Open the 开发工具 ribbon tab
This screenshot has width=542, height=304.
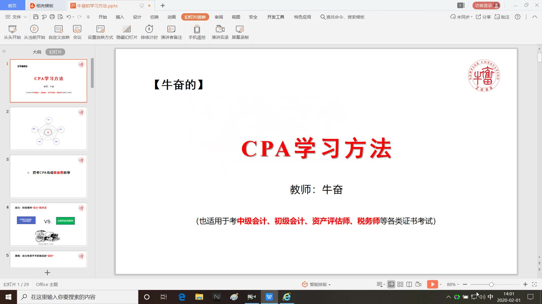[x=276, y=17]
